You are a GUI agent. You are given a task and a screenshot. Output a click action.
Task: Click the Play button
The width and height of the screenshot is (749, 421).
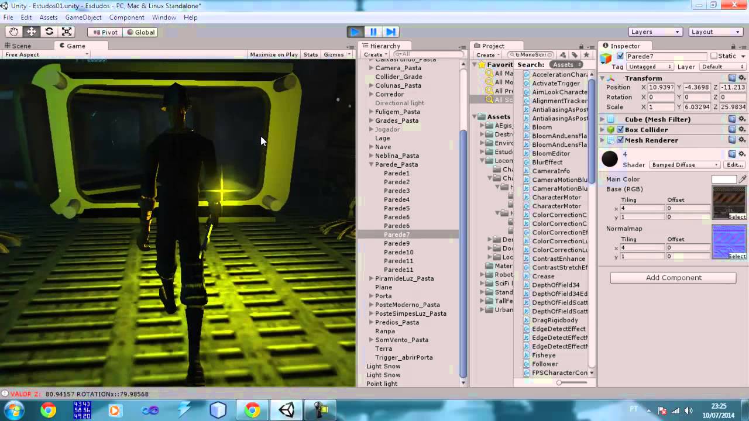pos(355,32)
